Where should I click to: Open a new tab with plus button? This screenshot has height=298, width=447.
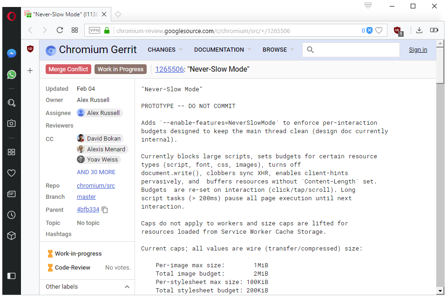tap(118, 14)
